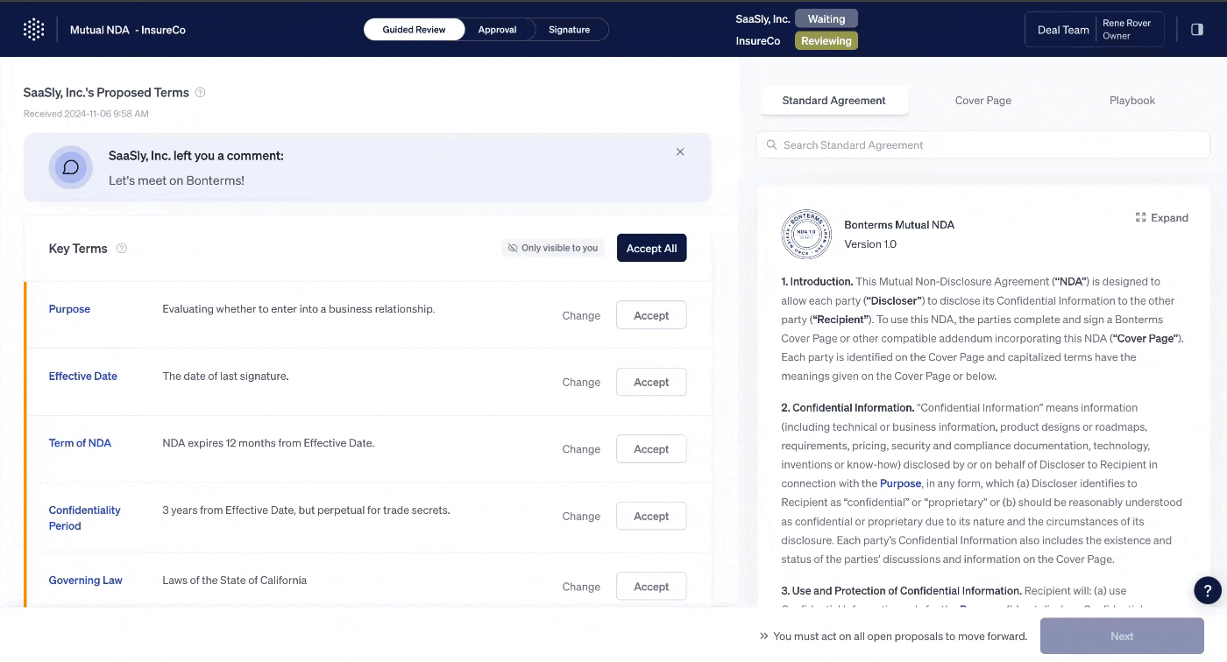This screenshot has height=662, width=1227.
Task: Click help icon next to SaaSly's Proposed Terms
Action: [x=200, y=92]
